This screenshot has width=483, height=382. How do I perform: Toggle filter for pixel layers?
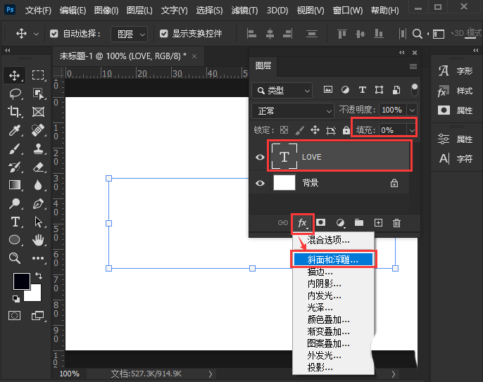[x=328, y=89]
